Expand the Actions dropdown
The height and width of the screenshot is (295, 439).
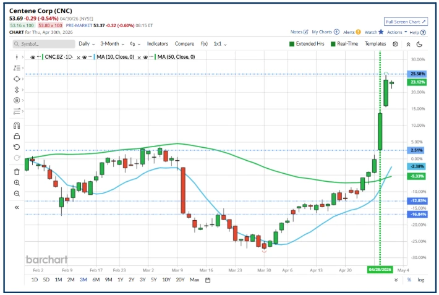(x=397, y=32)
